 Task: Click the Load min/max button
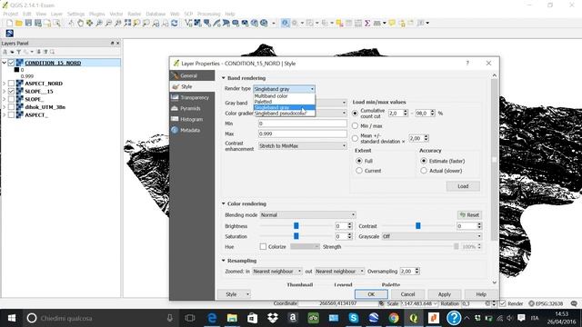463,186
